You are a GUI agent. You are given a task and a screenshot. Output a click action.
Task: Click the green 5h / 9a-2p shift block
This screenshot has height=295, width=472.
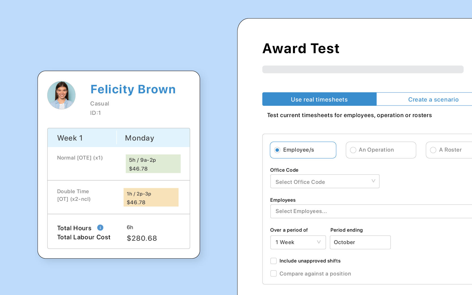pyautogui.click(x=153, y=164)
